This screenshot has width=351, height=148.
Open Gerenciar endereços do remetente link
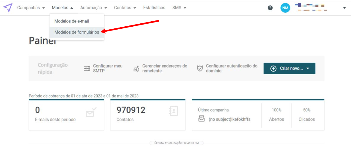click(165, 69)
